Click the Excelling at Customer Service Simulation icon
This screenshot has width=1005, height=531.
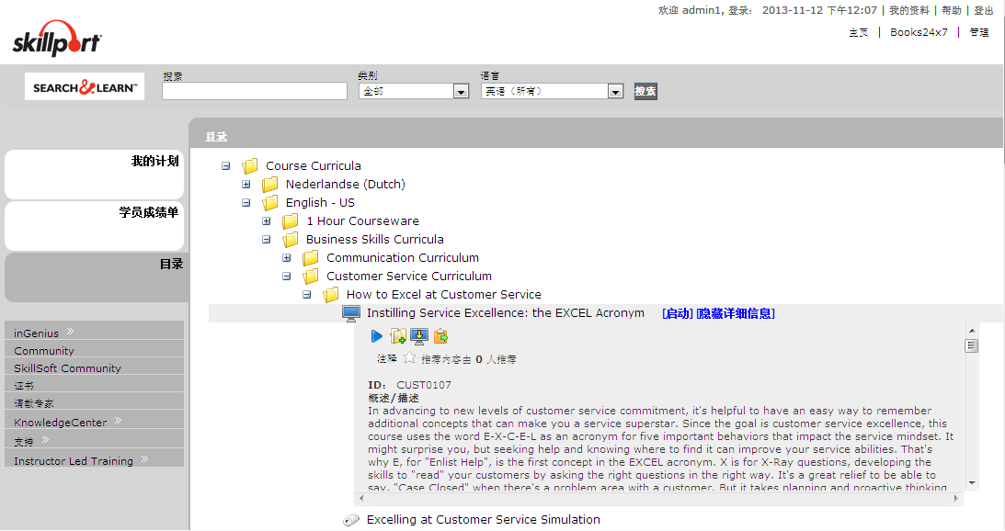[x=351, y=520]
